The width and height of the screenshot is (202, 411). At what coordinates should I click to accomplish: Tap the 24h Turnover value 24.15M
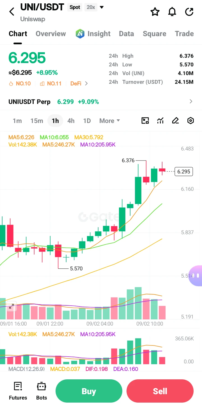tap(184, 82)
